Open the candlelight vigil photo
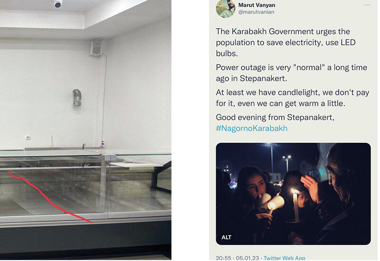Viewport: 380px width, 261px height. point(293,194)
